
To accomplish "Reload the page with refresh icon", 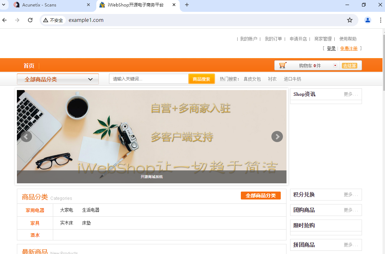I will (30, 20).
